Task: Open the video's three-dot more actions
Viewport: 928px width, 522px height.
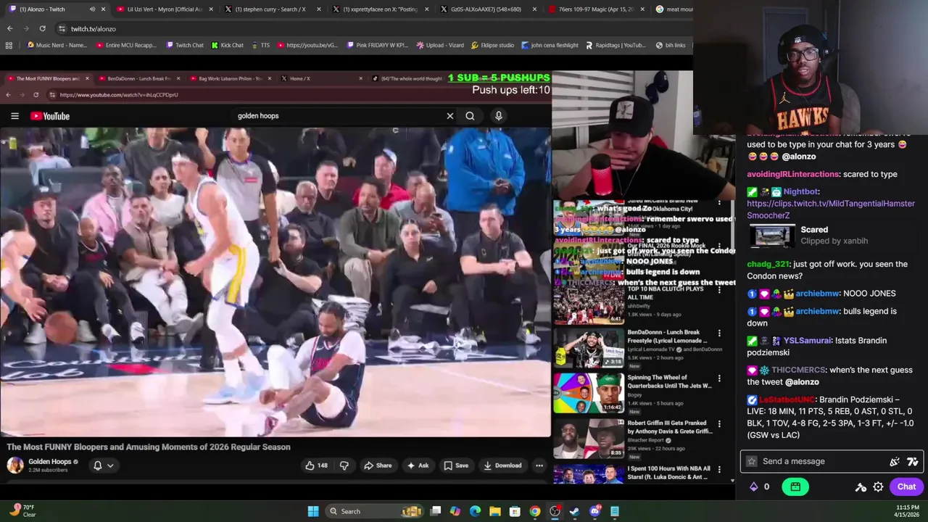Action: point(539,465)
